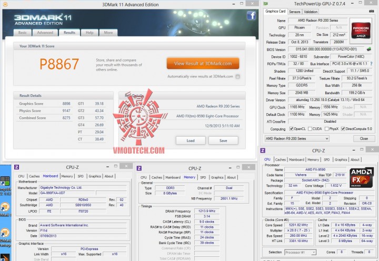Screen dimensions: 379x261
Task: Select the 3DMark Vantage desktop shortcut
Action: point(5,238)
